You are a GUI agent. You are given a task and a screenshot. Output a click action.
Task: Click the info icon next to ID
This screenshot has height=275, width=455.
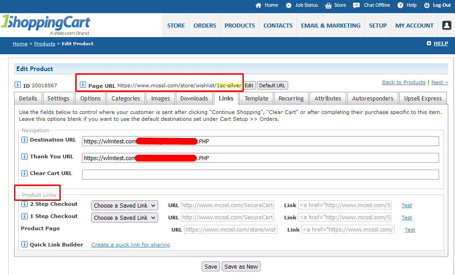tap(17, 85)
